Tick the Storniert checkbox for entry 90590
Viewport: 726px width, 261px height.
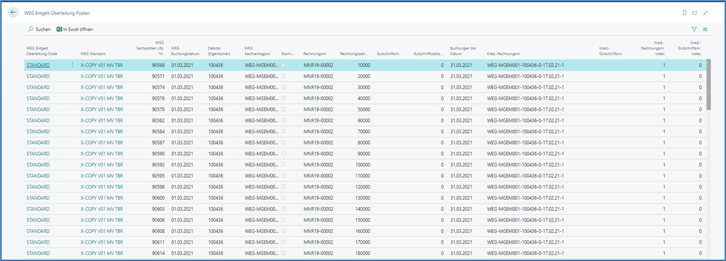283,154
